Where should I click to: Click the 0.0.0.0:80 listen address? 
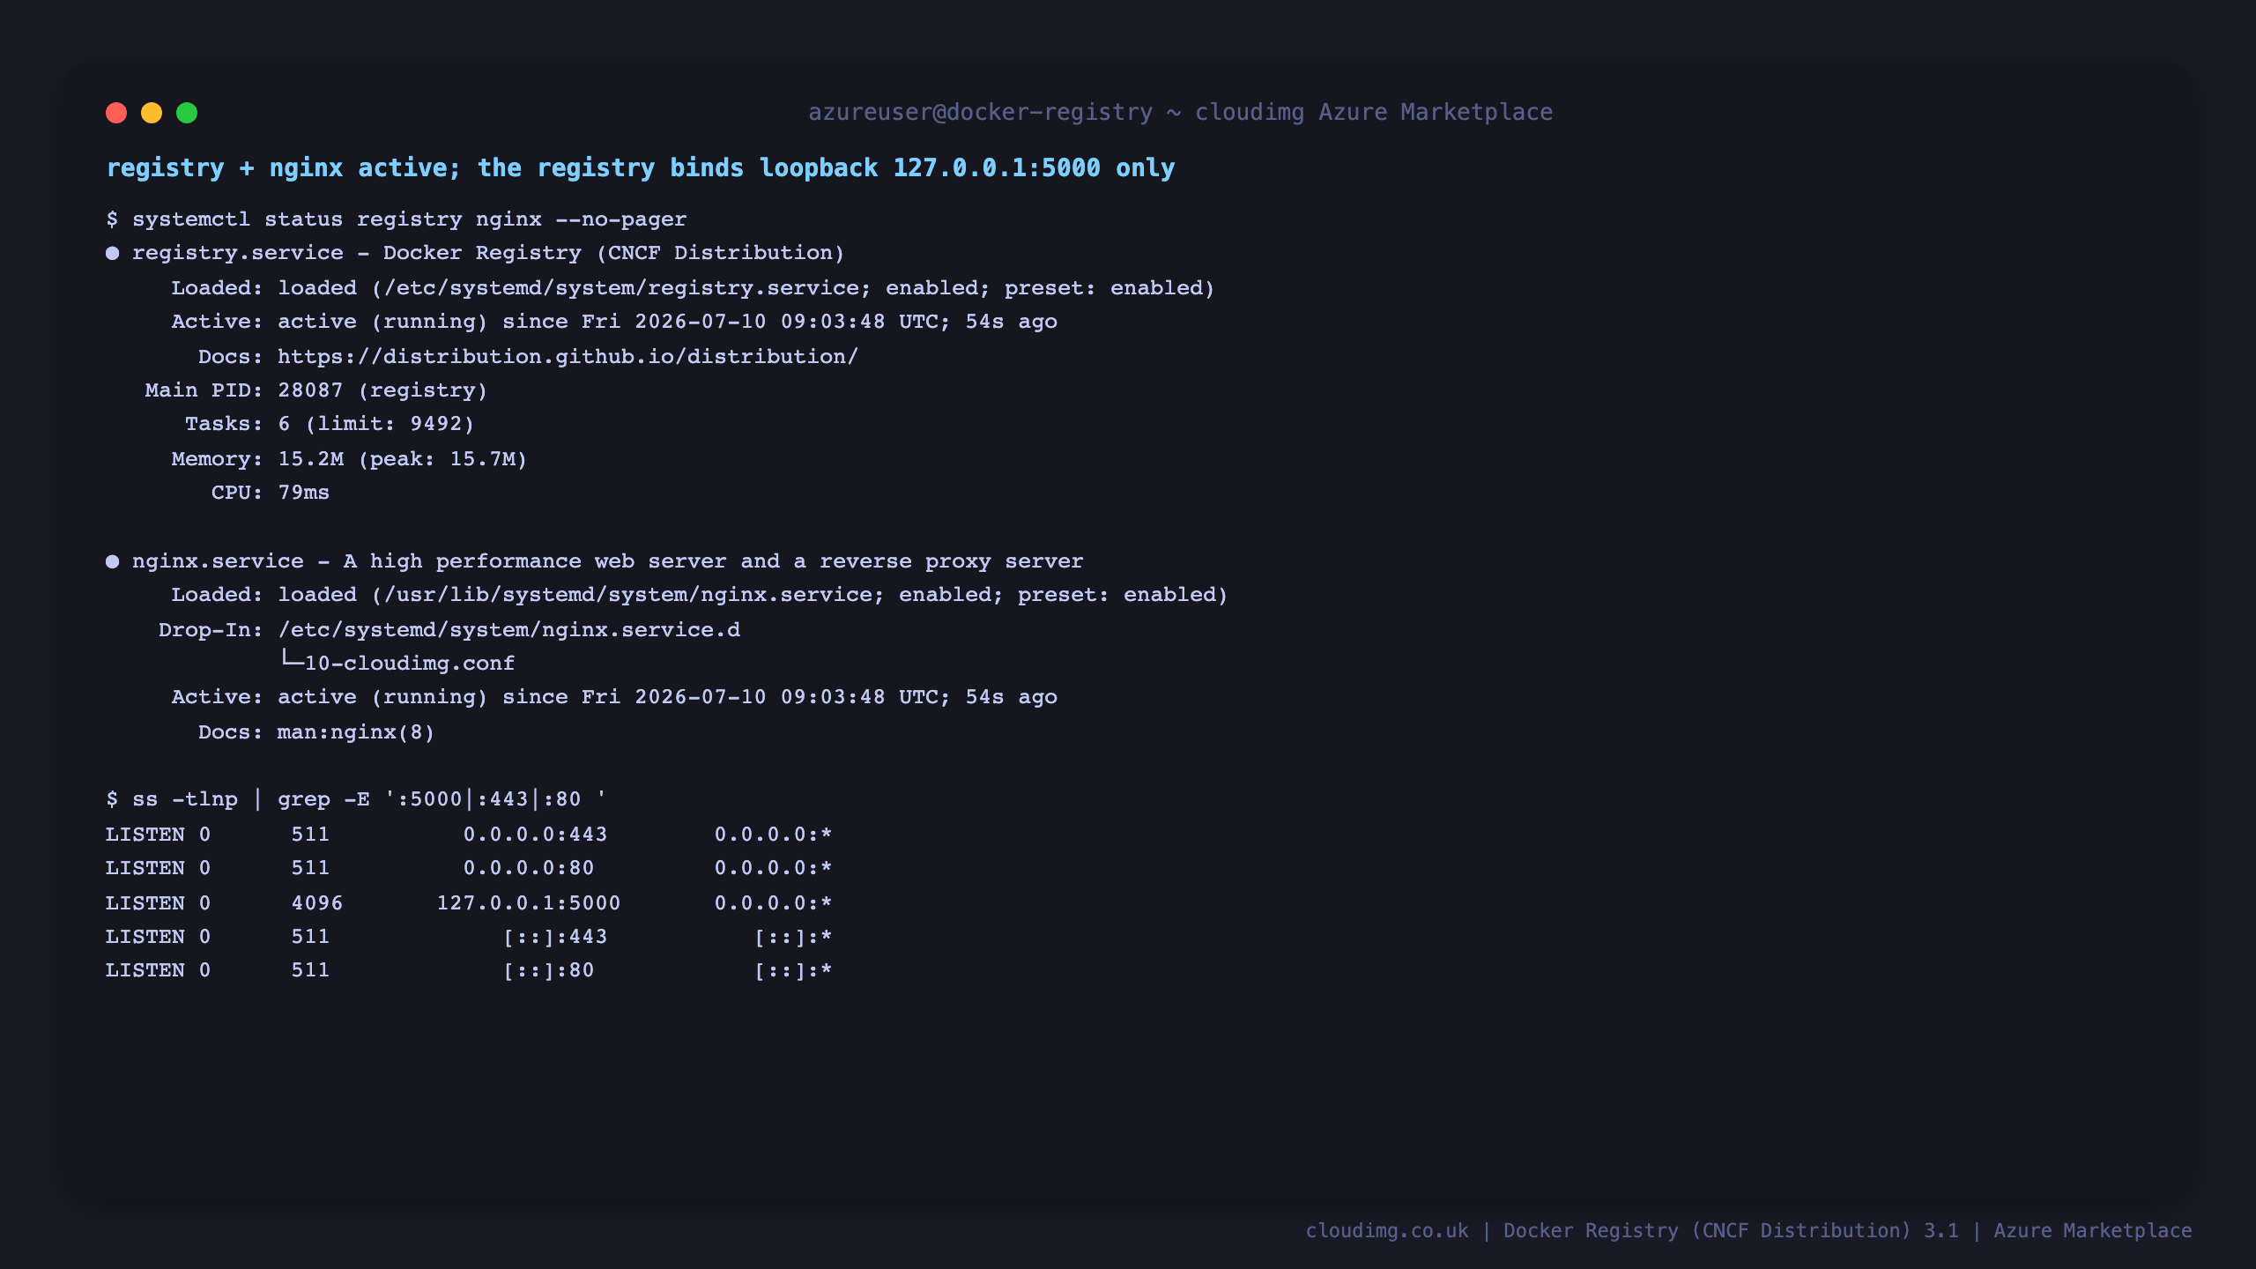[x=529, y=868]
